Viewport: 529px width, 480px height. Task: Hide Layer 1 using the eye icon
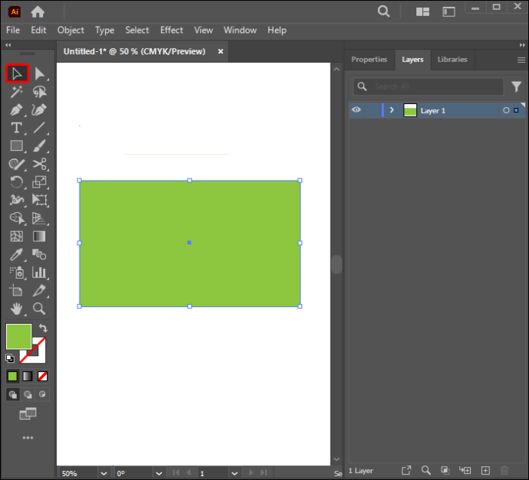point(356,109)
